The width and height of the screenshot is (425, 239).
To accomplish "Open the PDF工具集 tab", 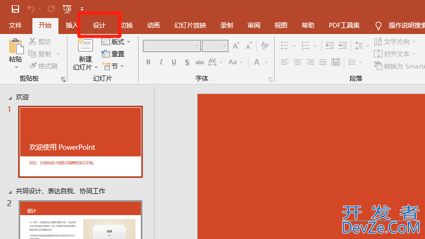I will click(344, 25).
